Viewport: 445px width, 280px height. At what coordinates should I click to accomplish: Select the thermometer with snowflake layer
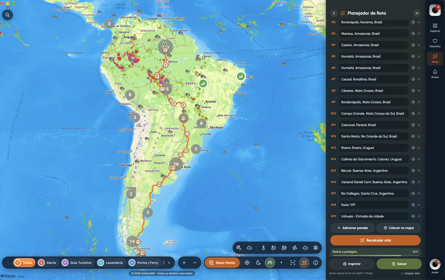pos(284,248)
